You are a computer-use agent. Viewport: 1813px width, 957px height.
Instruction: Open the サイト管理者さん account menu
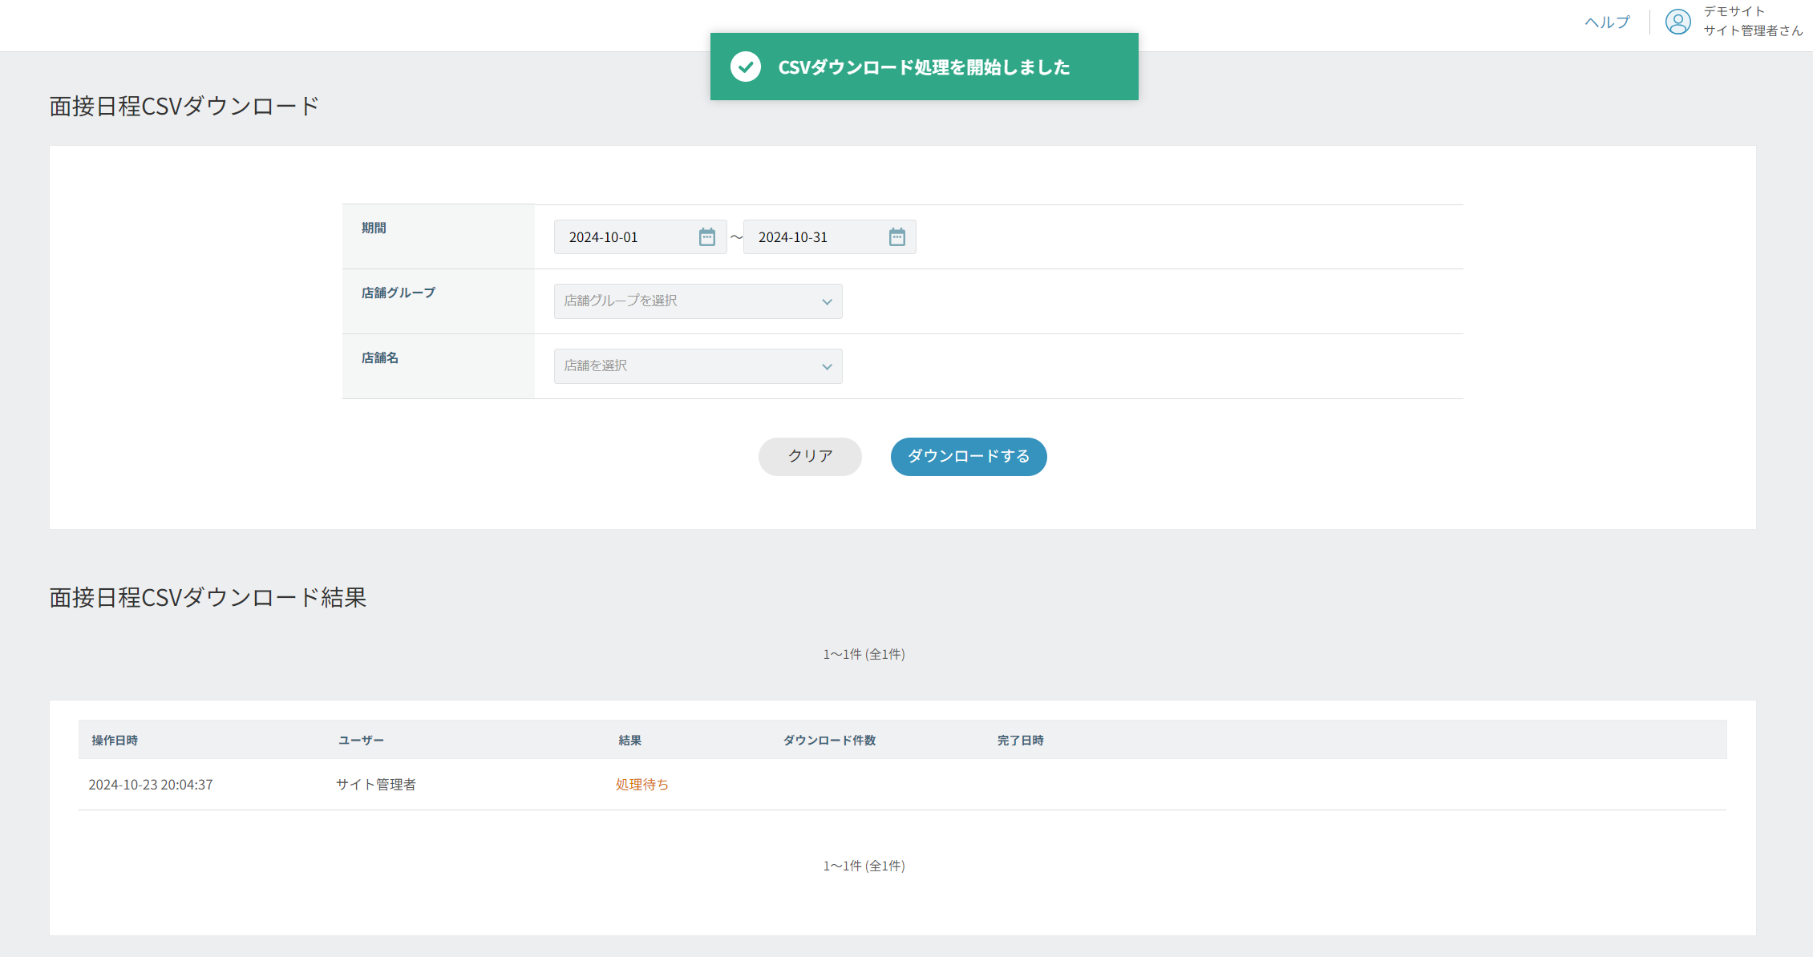coord(1752,30)
